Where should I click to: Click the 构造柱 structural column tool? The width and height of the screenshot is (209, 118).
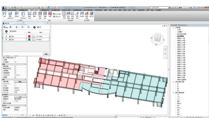coord(17,14)
